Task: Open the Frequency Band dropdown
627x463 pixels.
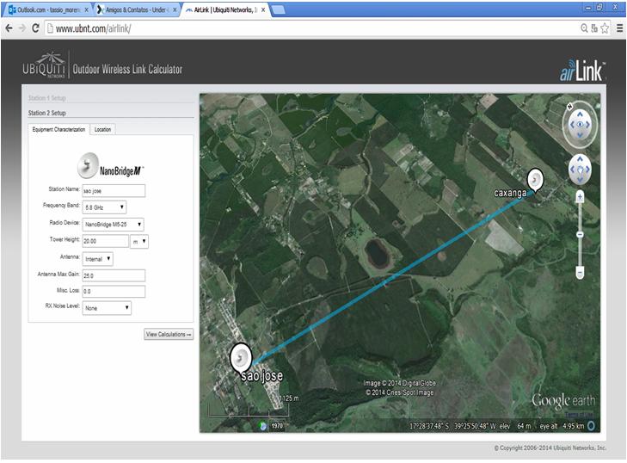Action: pyautogui.click(x=104, y=207)
